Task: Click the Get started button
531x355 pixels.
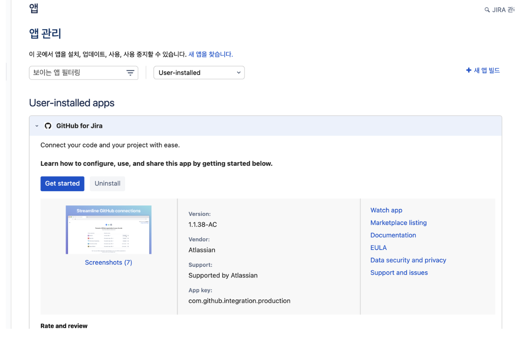Action: pyautogui.click(x=62, y=184)
